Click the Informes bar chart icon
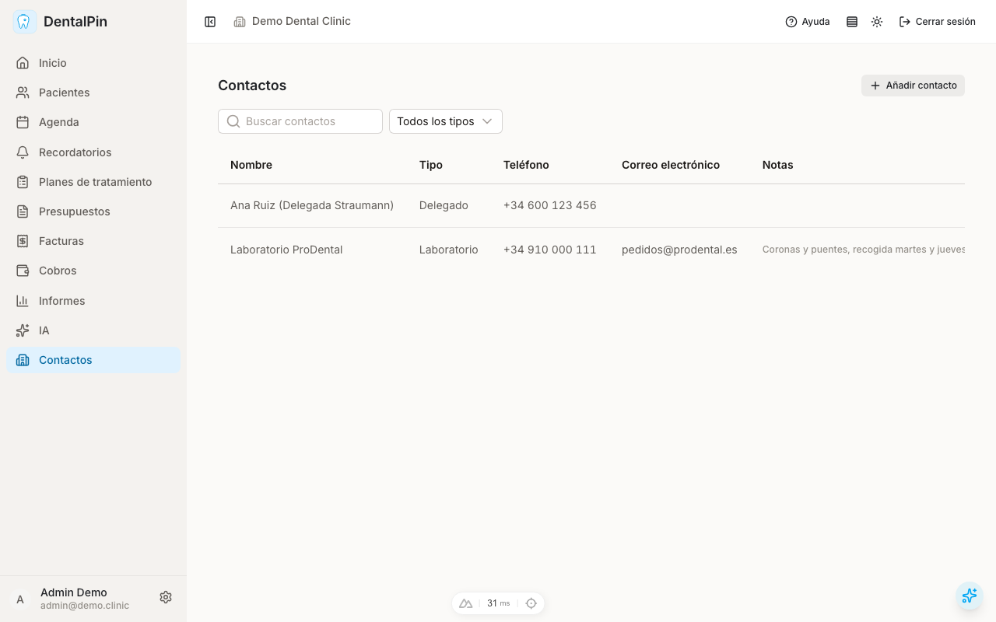 coord(23,301)
